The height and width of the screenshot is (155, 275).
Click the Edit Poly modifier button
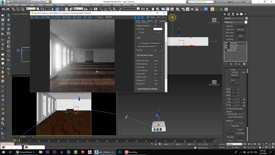click(x=229, y=26)
